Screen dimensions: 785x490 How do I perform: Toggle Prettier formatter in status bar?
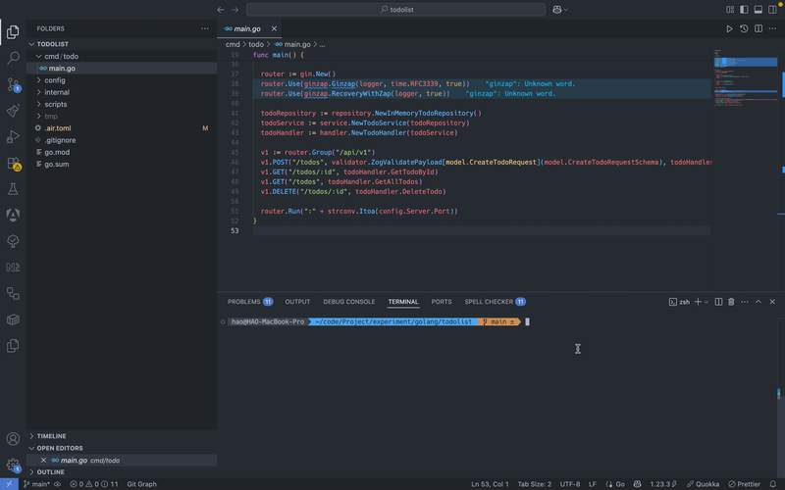(744, 484)
